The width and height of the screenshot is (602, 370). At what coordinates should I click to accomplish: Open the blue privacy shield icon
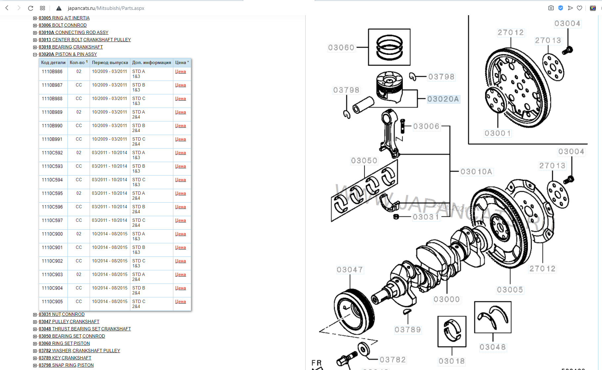[561, 8]
